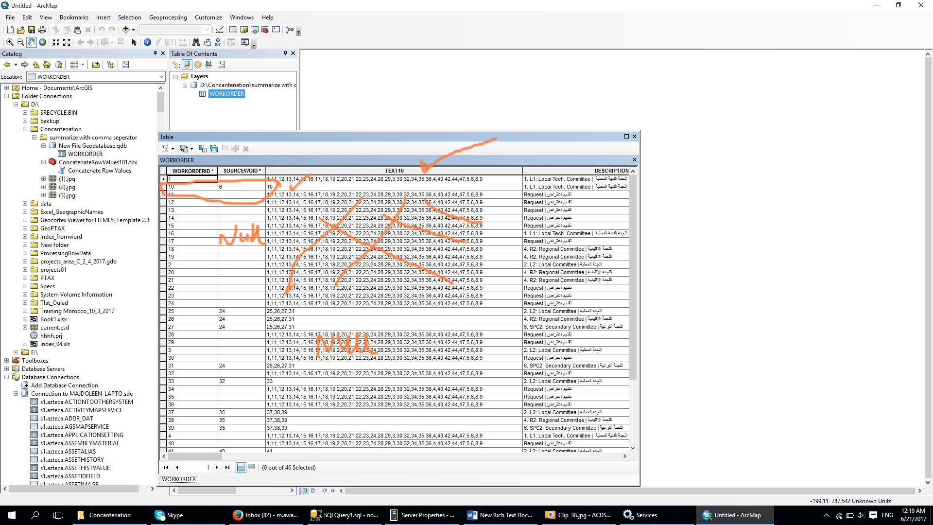Select the Zoom Out tool

coord(20,42)
